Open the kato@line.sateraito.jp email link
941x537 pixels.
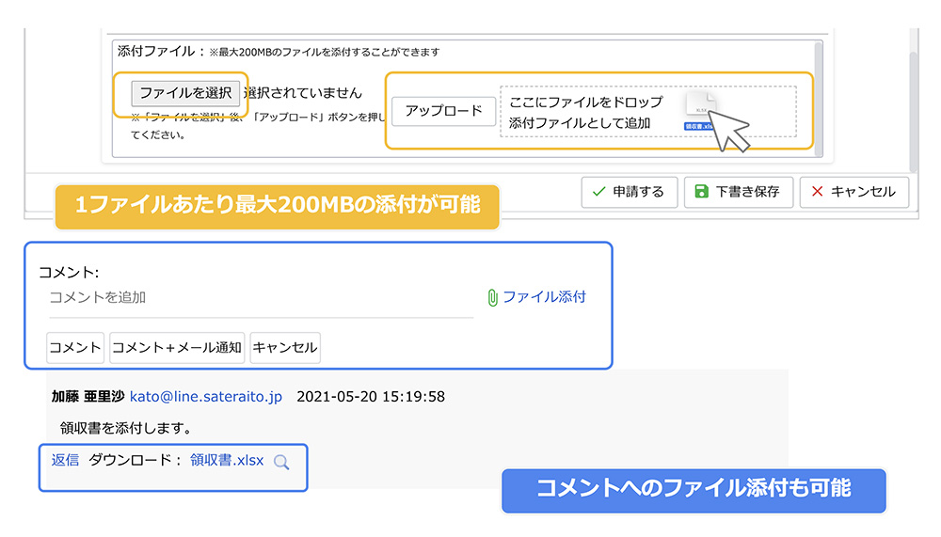[206, 397]
